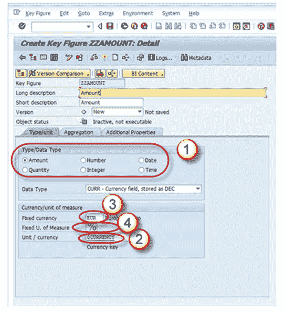Select the Number radio button
The width and height of the screenshot is (285, 314).
point(83,160)
